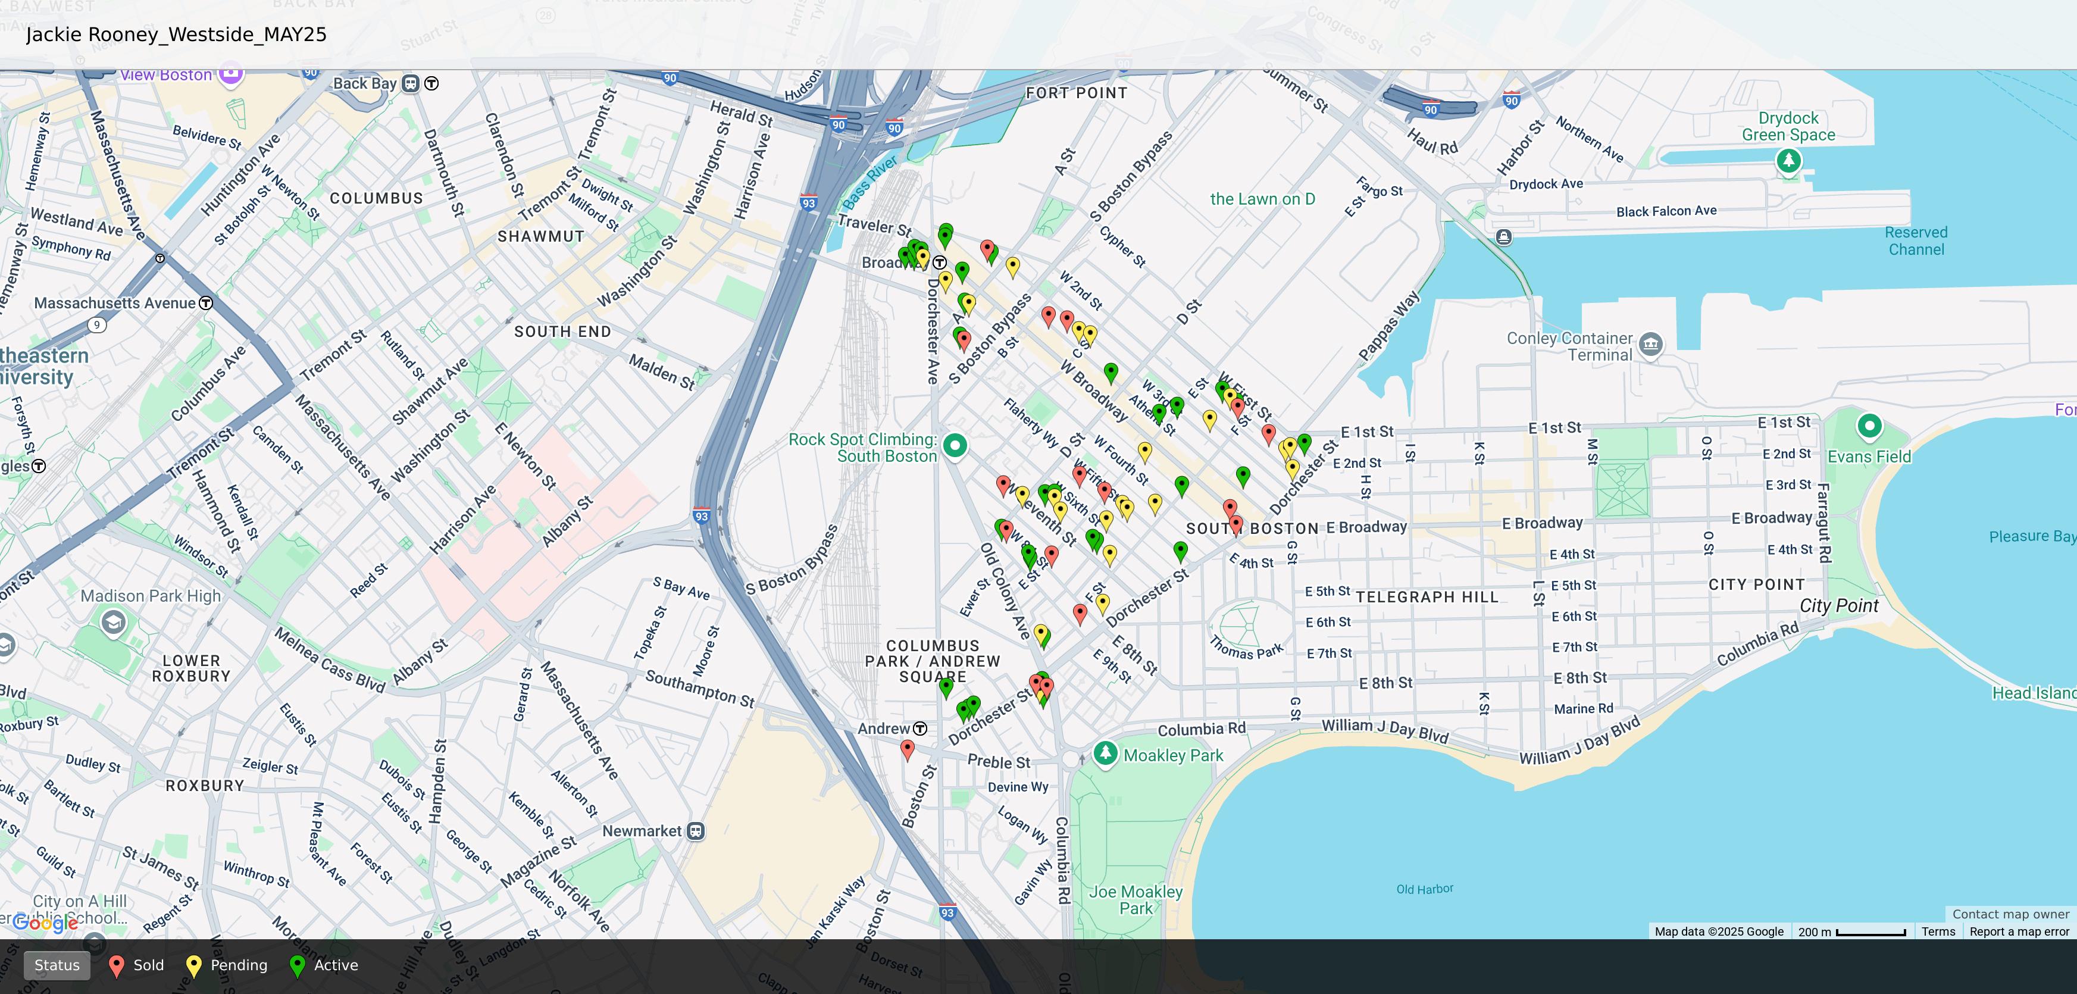Click the Newmarket train station icon
The height and width of the screenshot is (994, 2077).
pos(696,831)
